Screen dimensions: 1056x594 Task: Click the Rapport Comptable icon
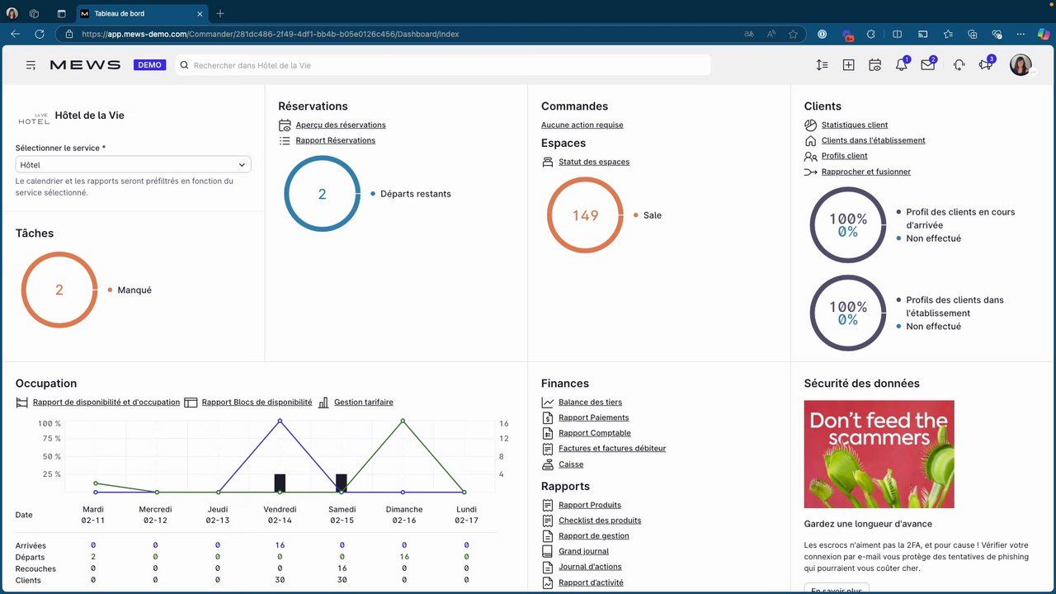click(548, 433)
